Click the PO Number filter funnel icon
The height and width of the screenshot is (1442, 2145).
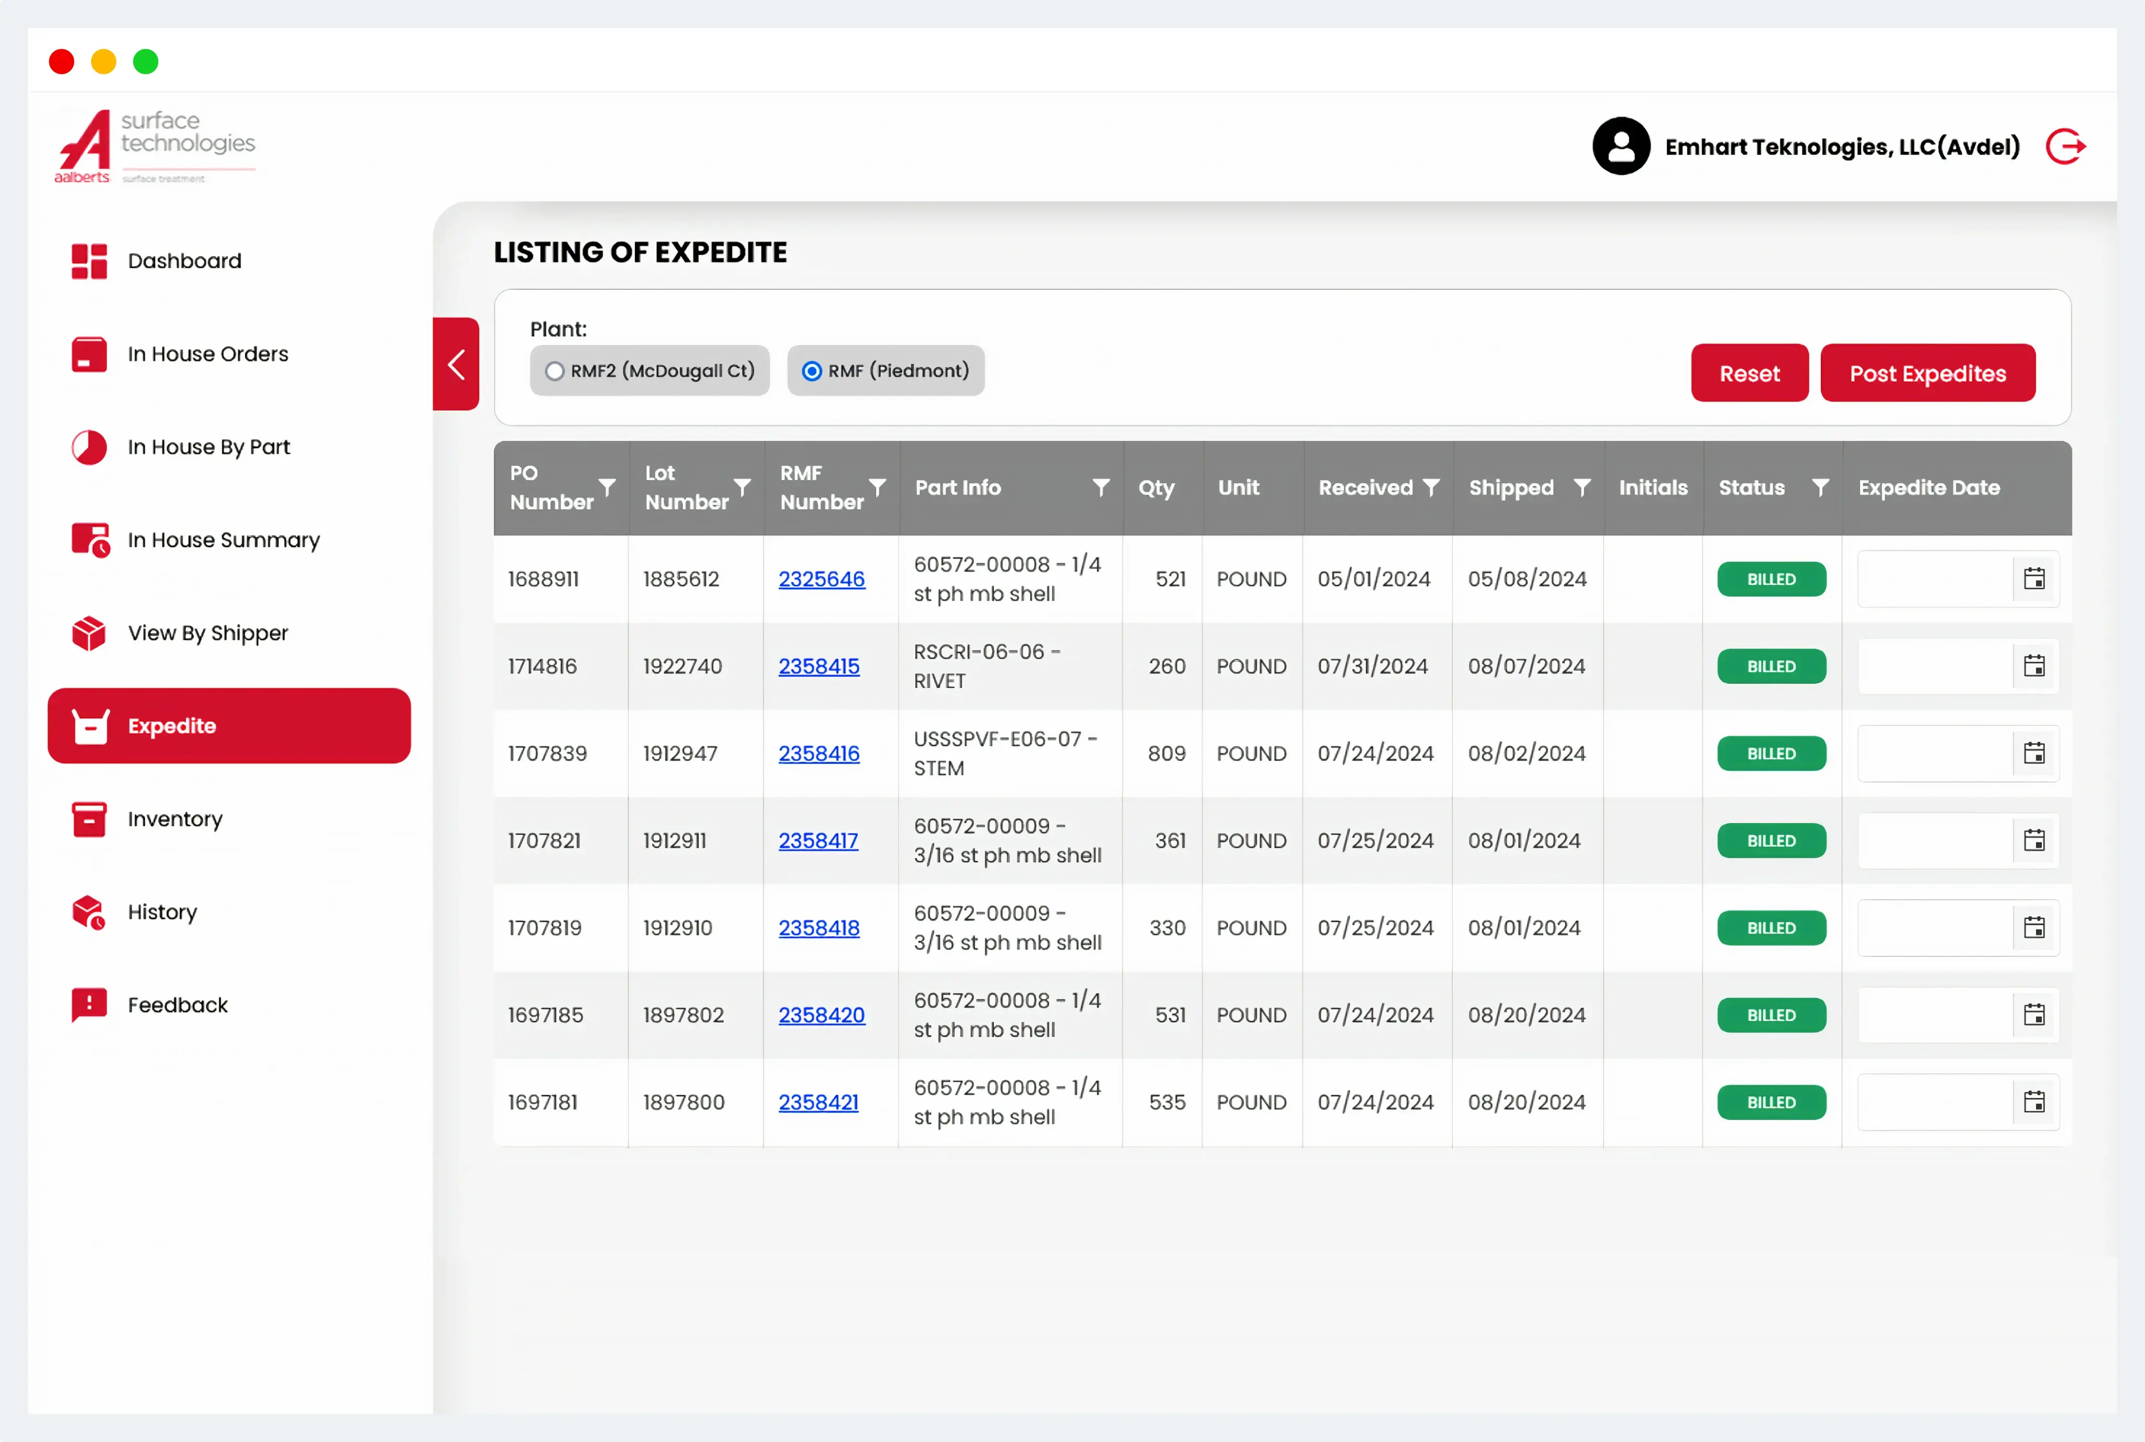click(x=607, y=486)
